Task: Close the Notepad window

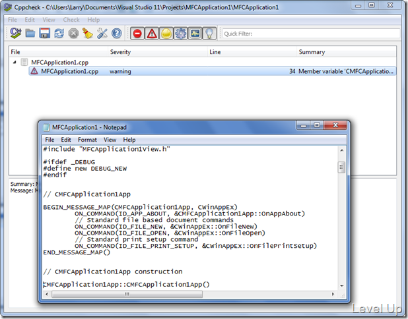Action: pyautogui.click(x=335, y=125)
